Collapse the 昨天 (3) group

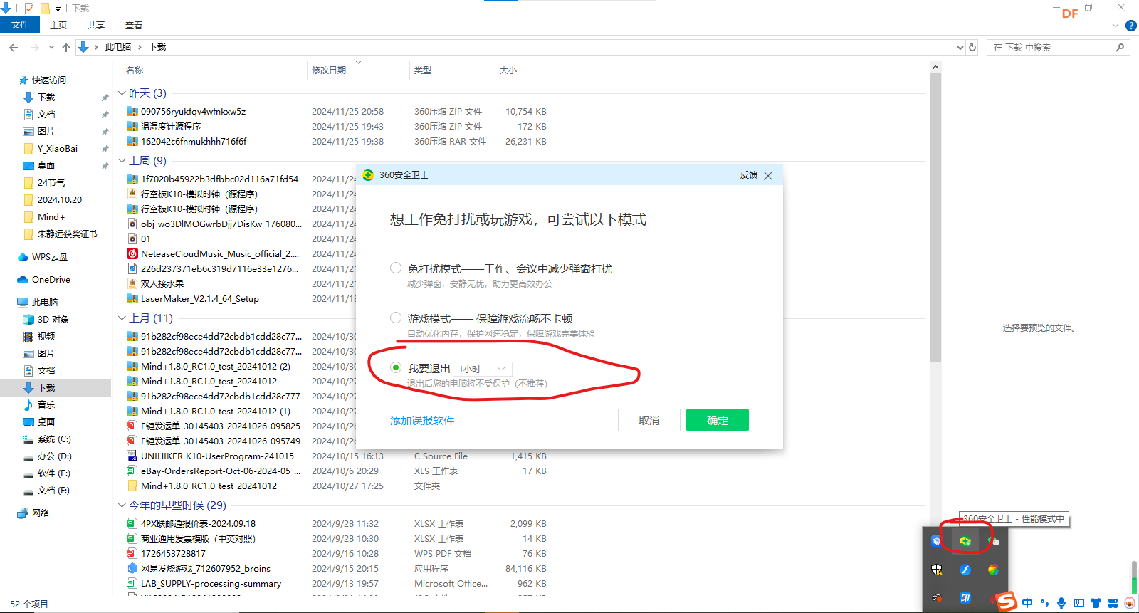point(122,93)
